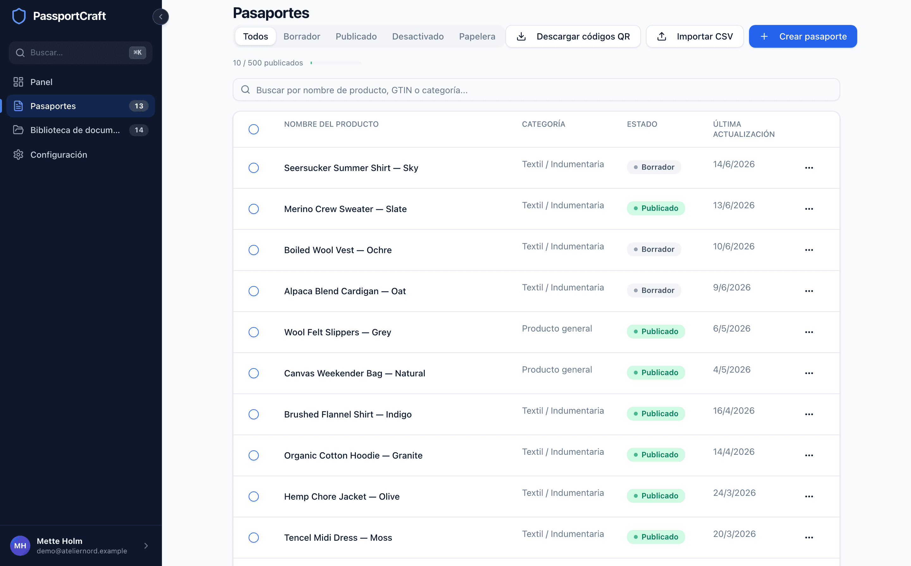Select the Merino Crew Sweater — Slate row checkbox
Image resolution: width=911 pixels, height=566 pixels.
254,209
